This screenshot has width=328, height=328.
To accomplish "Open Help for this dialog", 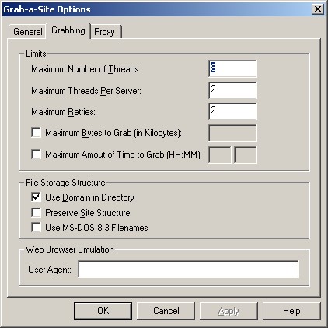I will (x=291, y=311).
